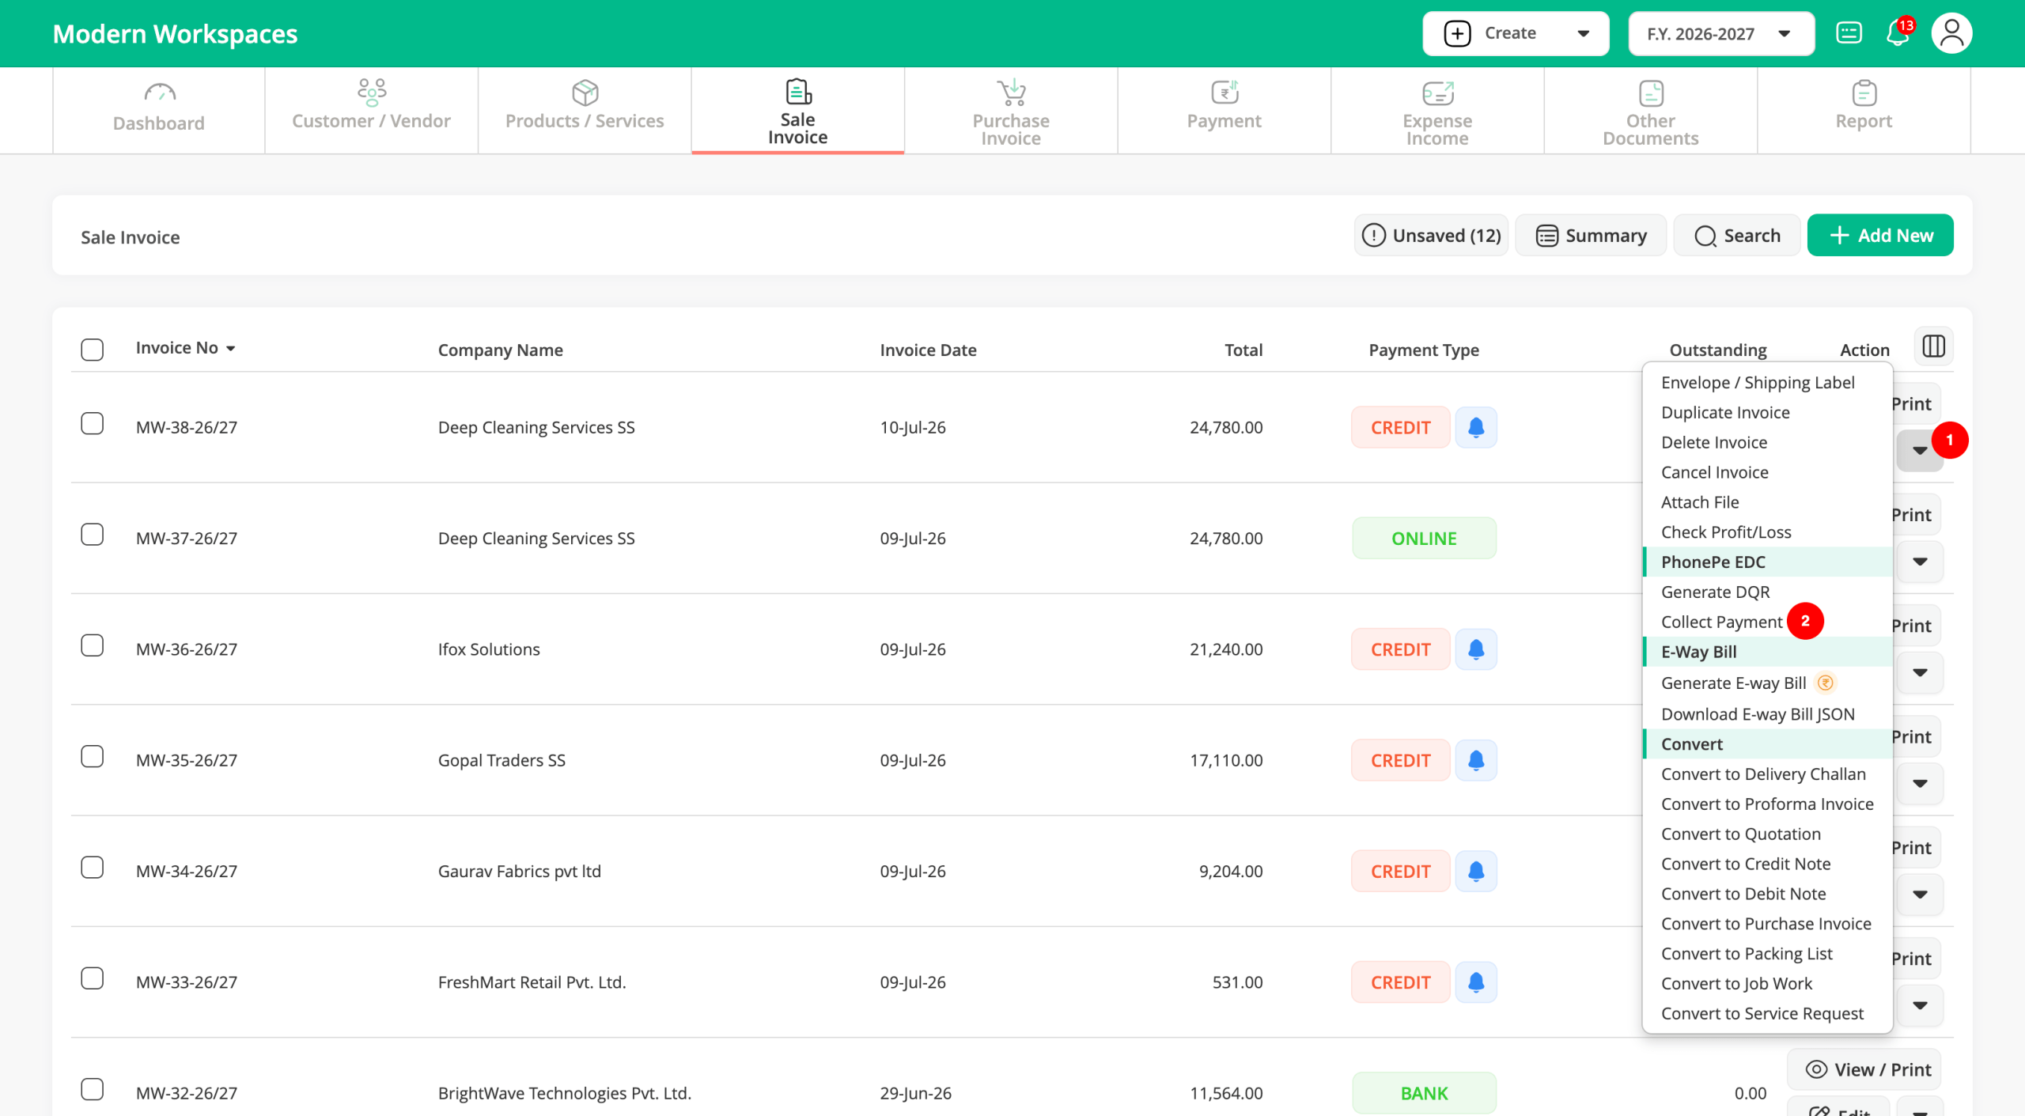Click the reminder bell for MW-36-26/27
Viewport: 2025px width, 1116px height.
pos(1476,649)
